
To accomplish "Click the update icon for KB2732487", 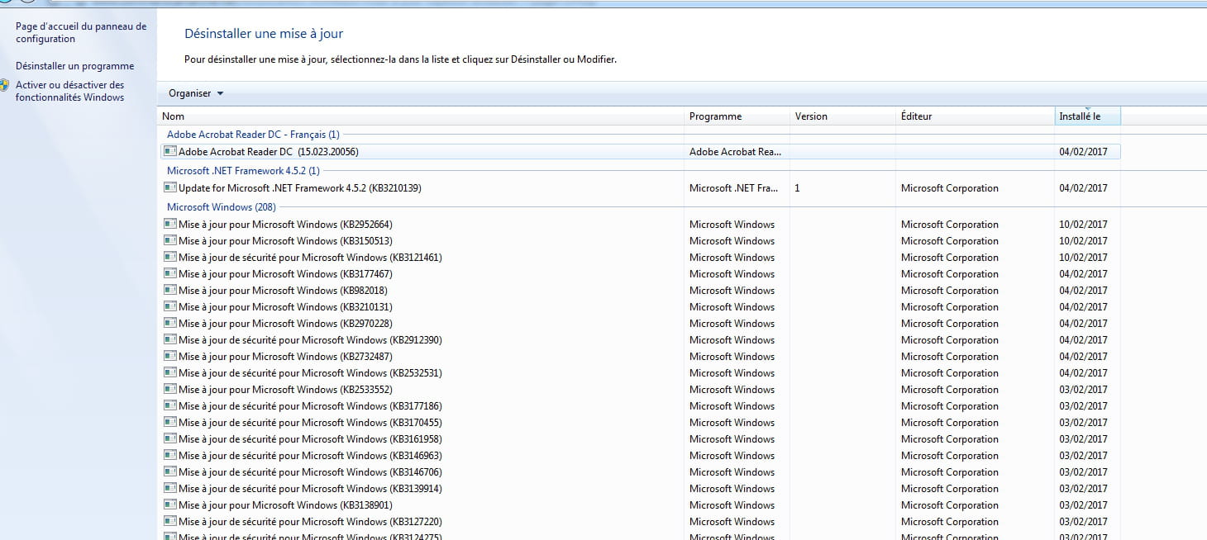I will (x=170, y=356).
